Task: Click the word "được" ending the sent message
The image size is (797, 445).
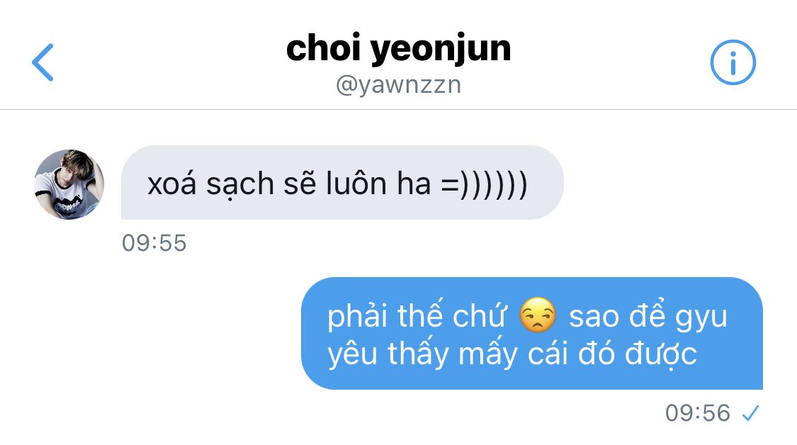Action: [661, 354]
